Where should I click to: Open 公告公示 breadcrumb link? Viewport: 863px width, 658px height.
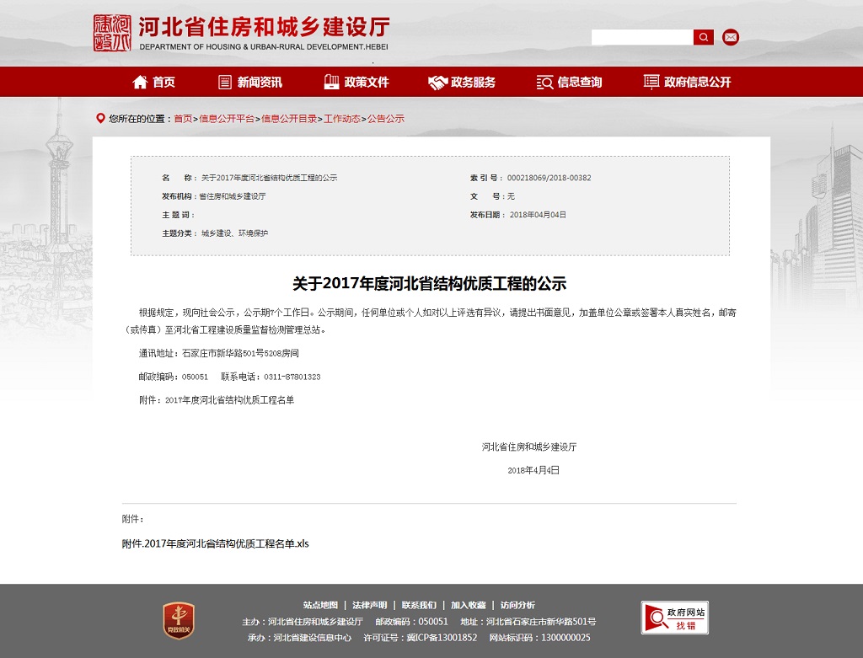386,119
